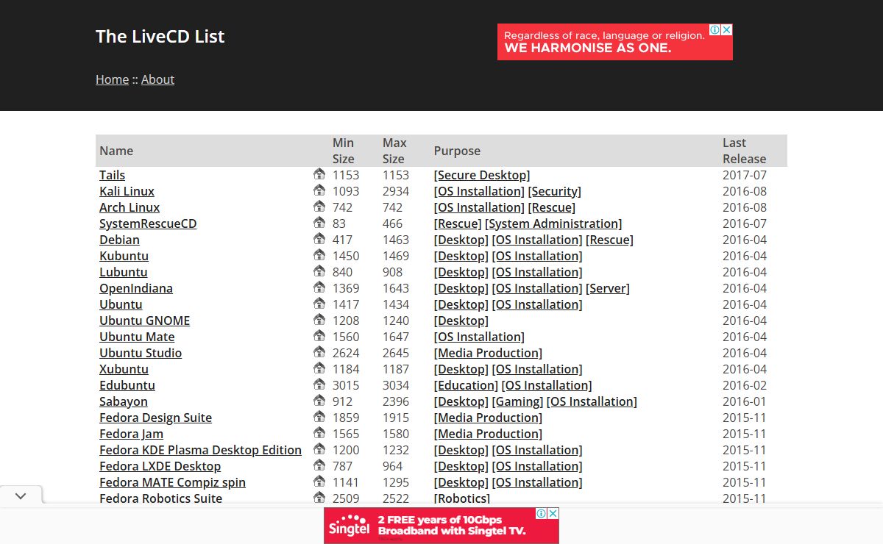883x544 pixels.
Task: Click the house icon in the SystemRescueCD row
Action: (319, 223)
